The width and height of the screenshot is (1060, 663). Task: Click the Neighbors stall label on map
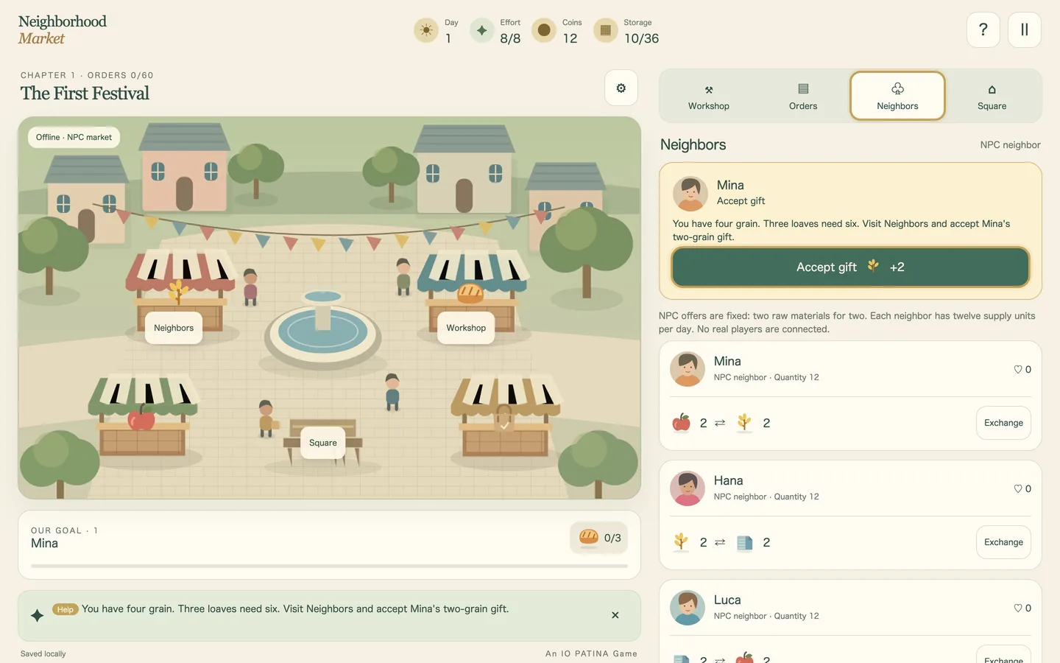tap(174, 328)
